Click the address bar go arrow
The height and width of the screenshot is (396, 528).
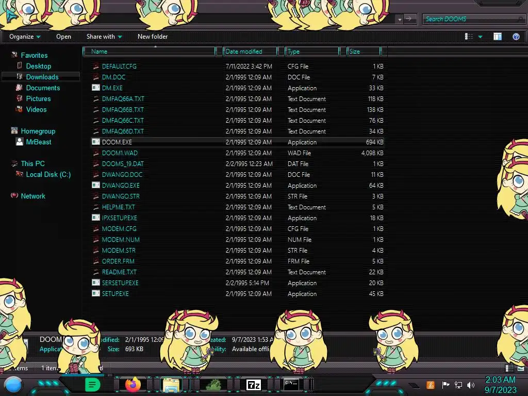[x=409, y=19]
